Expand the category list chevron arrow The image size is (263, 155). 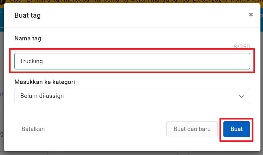click(241, 96)
